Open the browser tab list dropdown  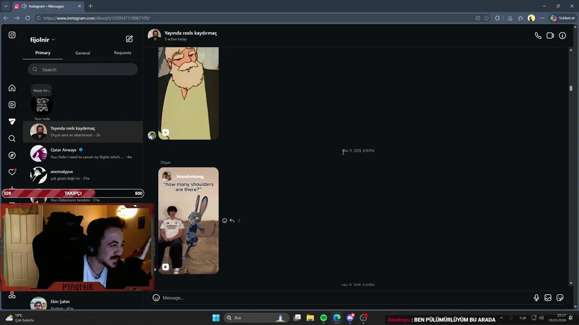coord(6,6)
